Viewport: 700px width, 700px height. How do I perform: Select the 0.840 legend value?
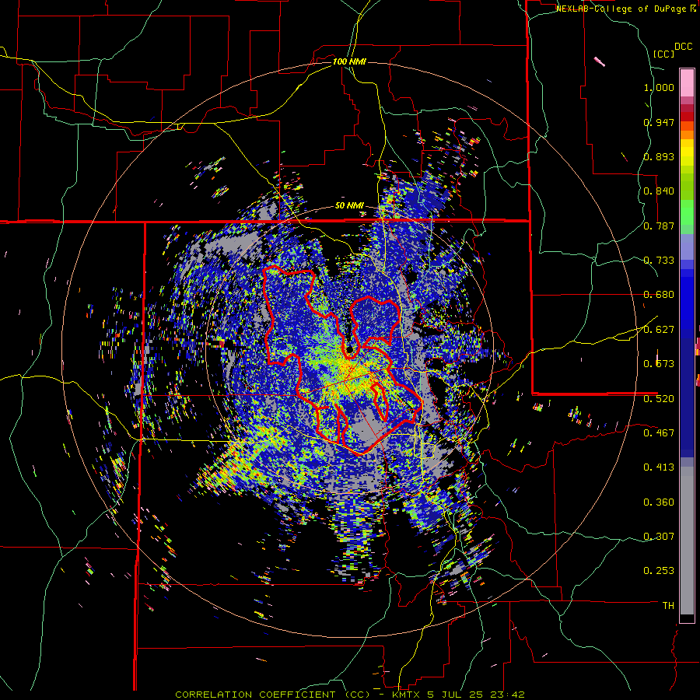(x=659, y=191)
